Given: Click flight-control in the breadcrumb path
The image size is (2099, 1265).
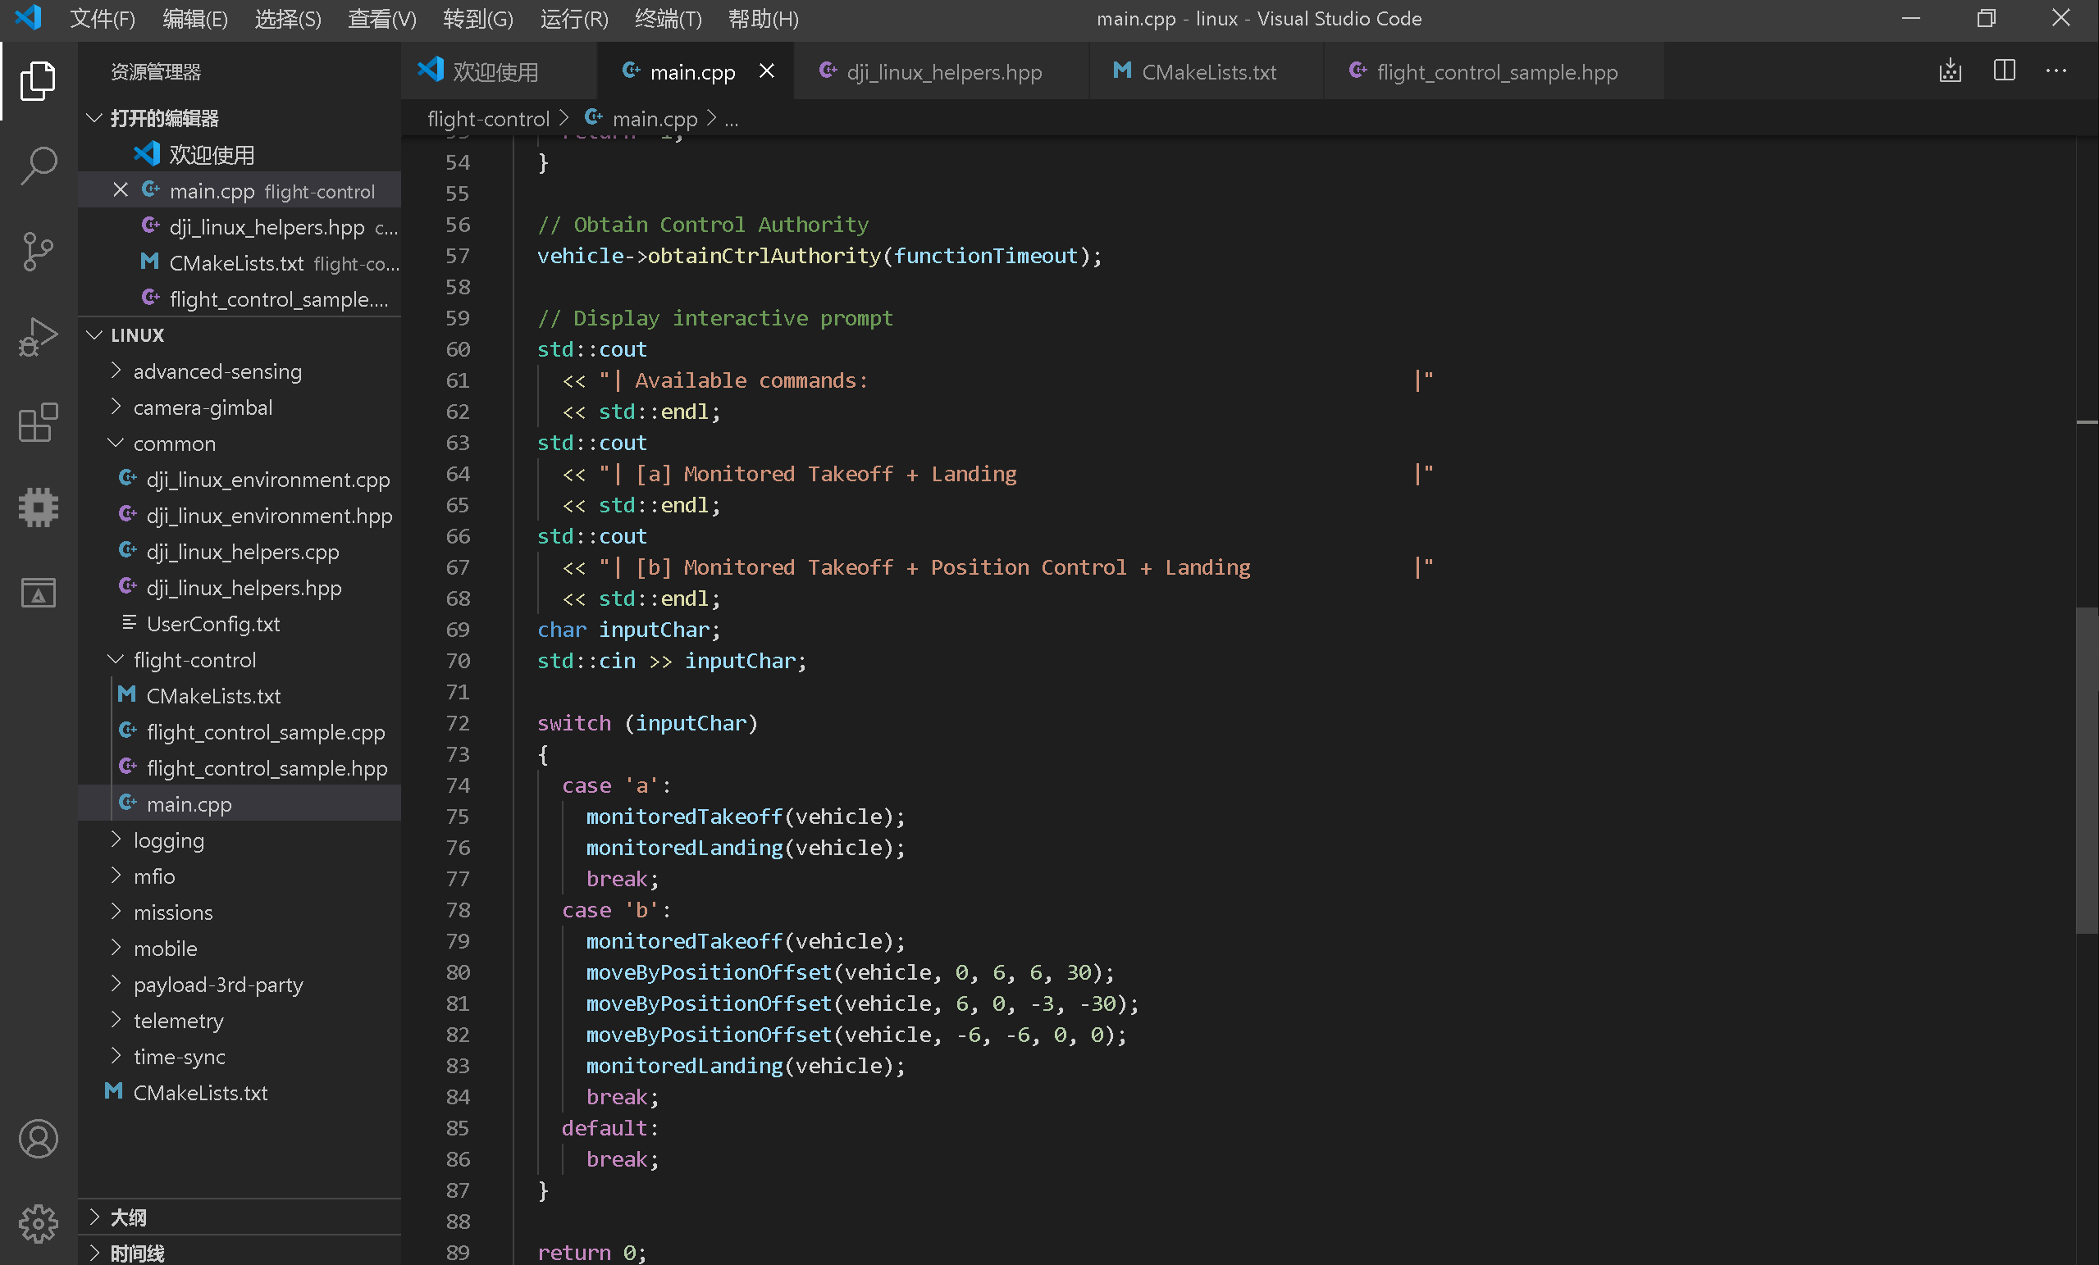Looking at the screenshot, I should 488,119.
